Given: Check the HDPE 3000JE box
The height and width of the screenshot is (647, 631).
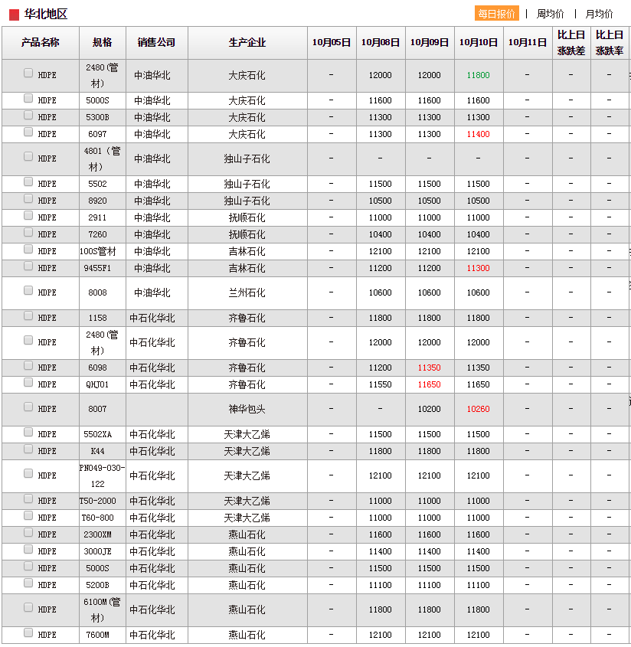Looking at the screenshot, I should pyautogui.click(x=28, y=550).
